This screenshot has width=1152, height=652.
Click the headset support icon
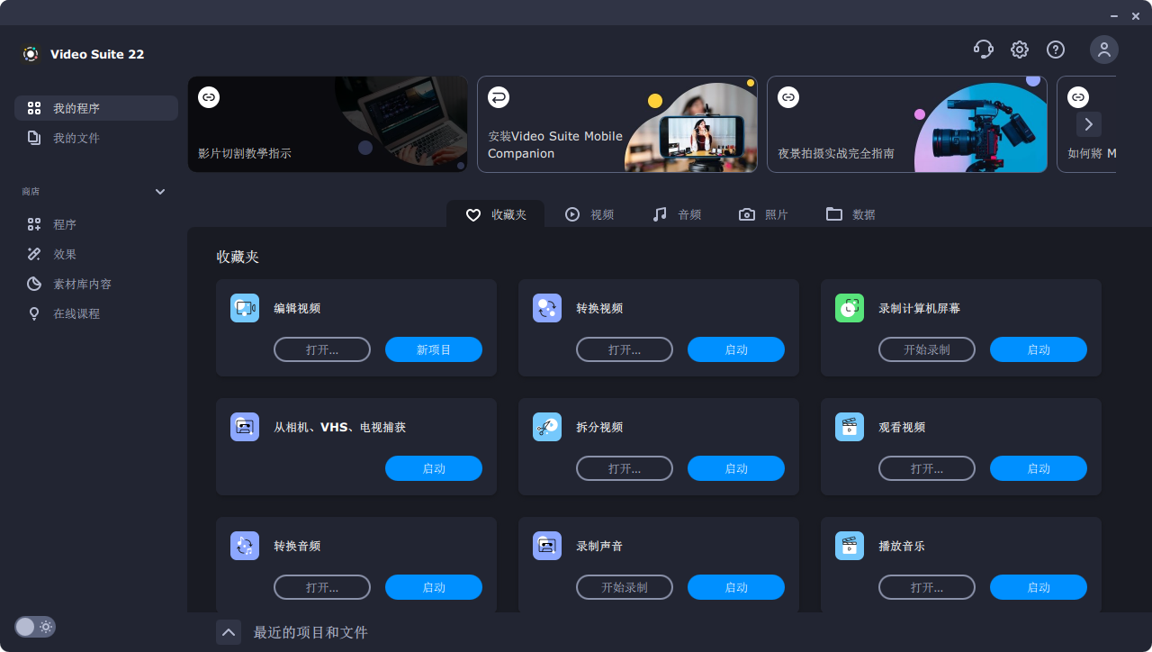click(983, 50)
